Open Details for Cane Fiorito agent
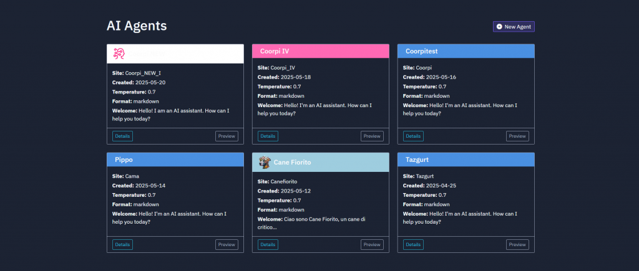 268,245
